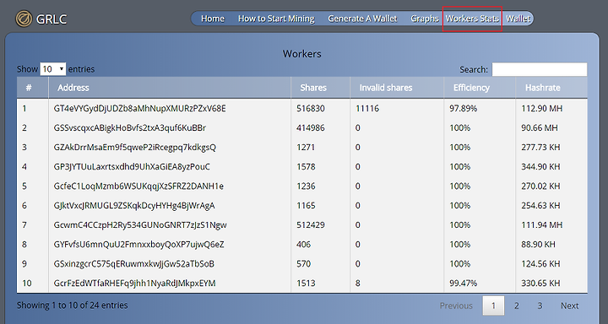Select address GcfeC1LoqMzmb6WSUKqqjXzSFRZ2DANH1e
The height and width of the screenshot is (324, 608).
(138, 186)
